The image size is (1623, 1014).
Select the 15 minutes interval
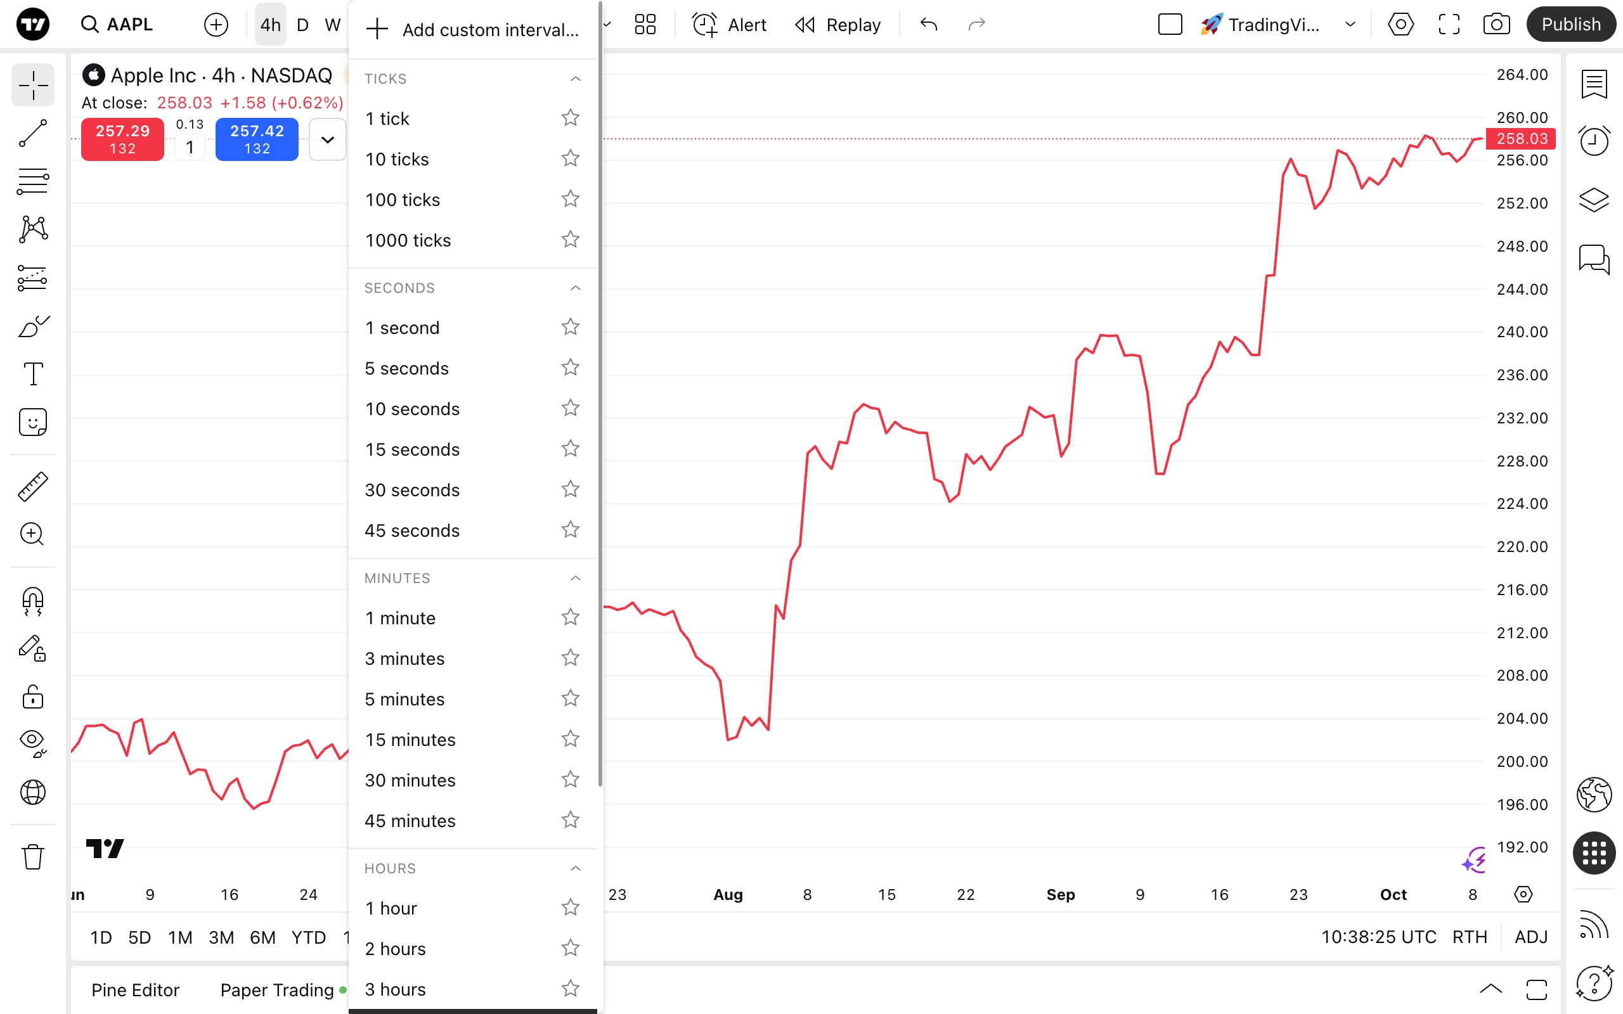click(x=410, y=740)
